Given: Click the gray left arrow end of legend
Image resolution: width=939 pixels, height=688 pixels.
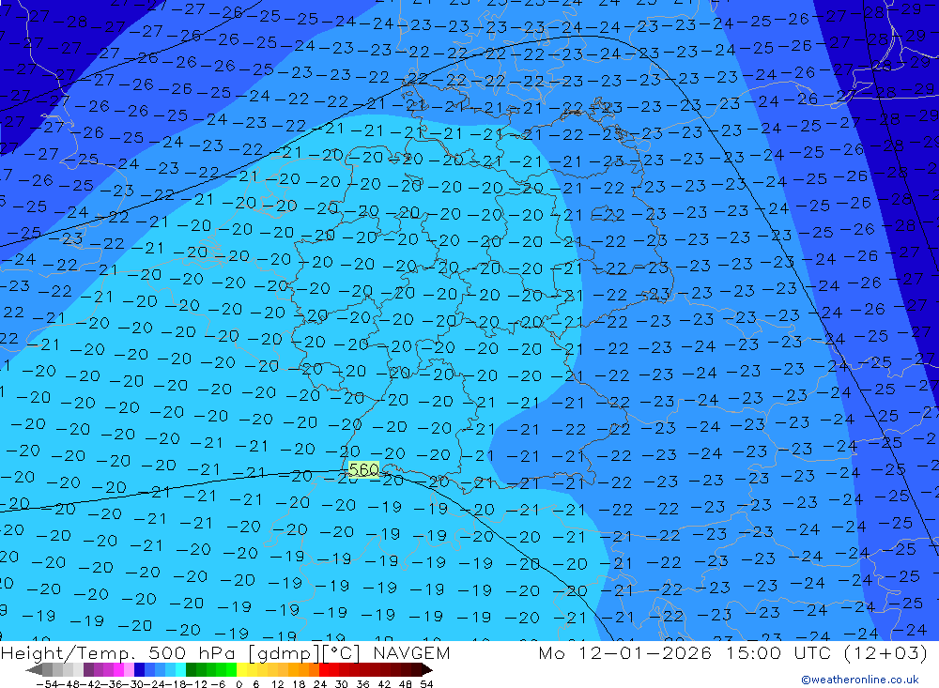Looking at the screenshot, I should click(34, 669).
